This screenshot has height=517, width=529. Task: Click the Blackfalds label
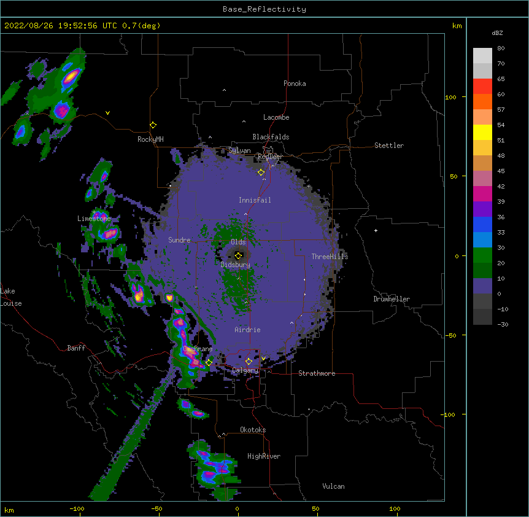coord(271,137)
